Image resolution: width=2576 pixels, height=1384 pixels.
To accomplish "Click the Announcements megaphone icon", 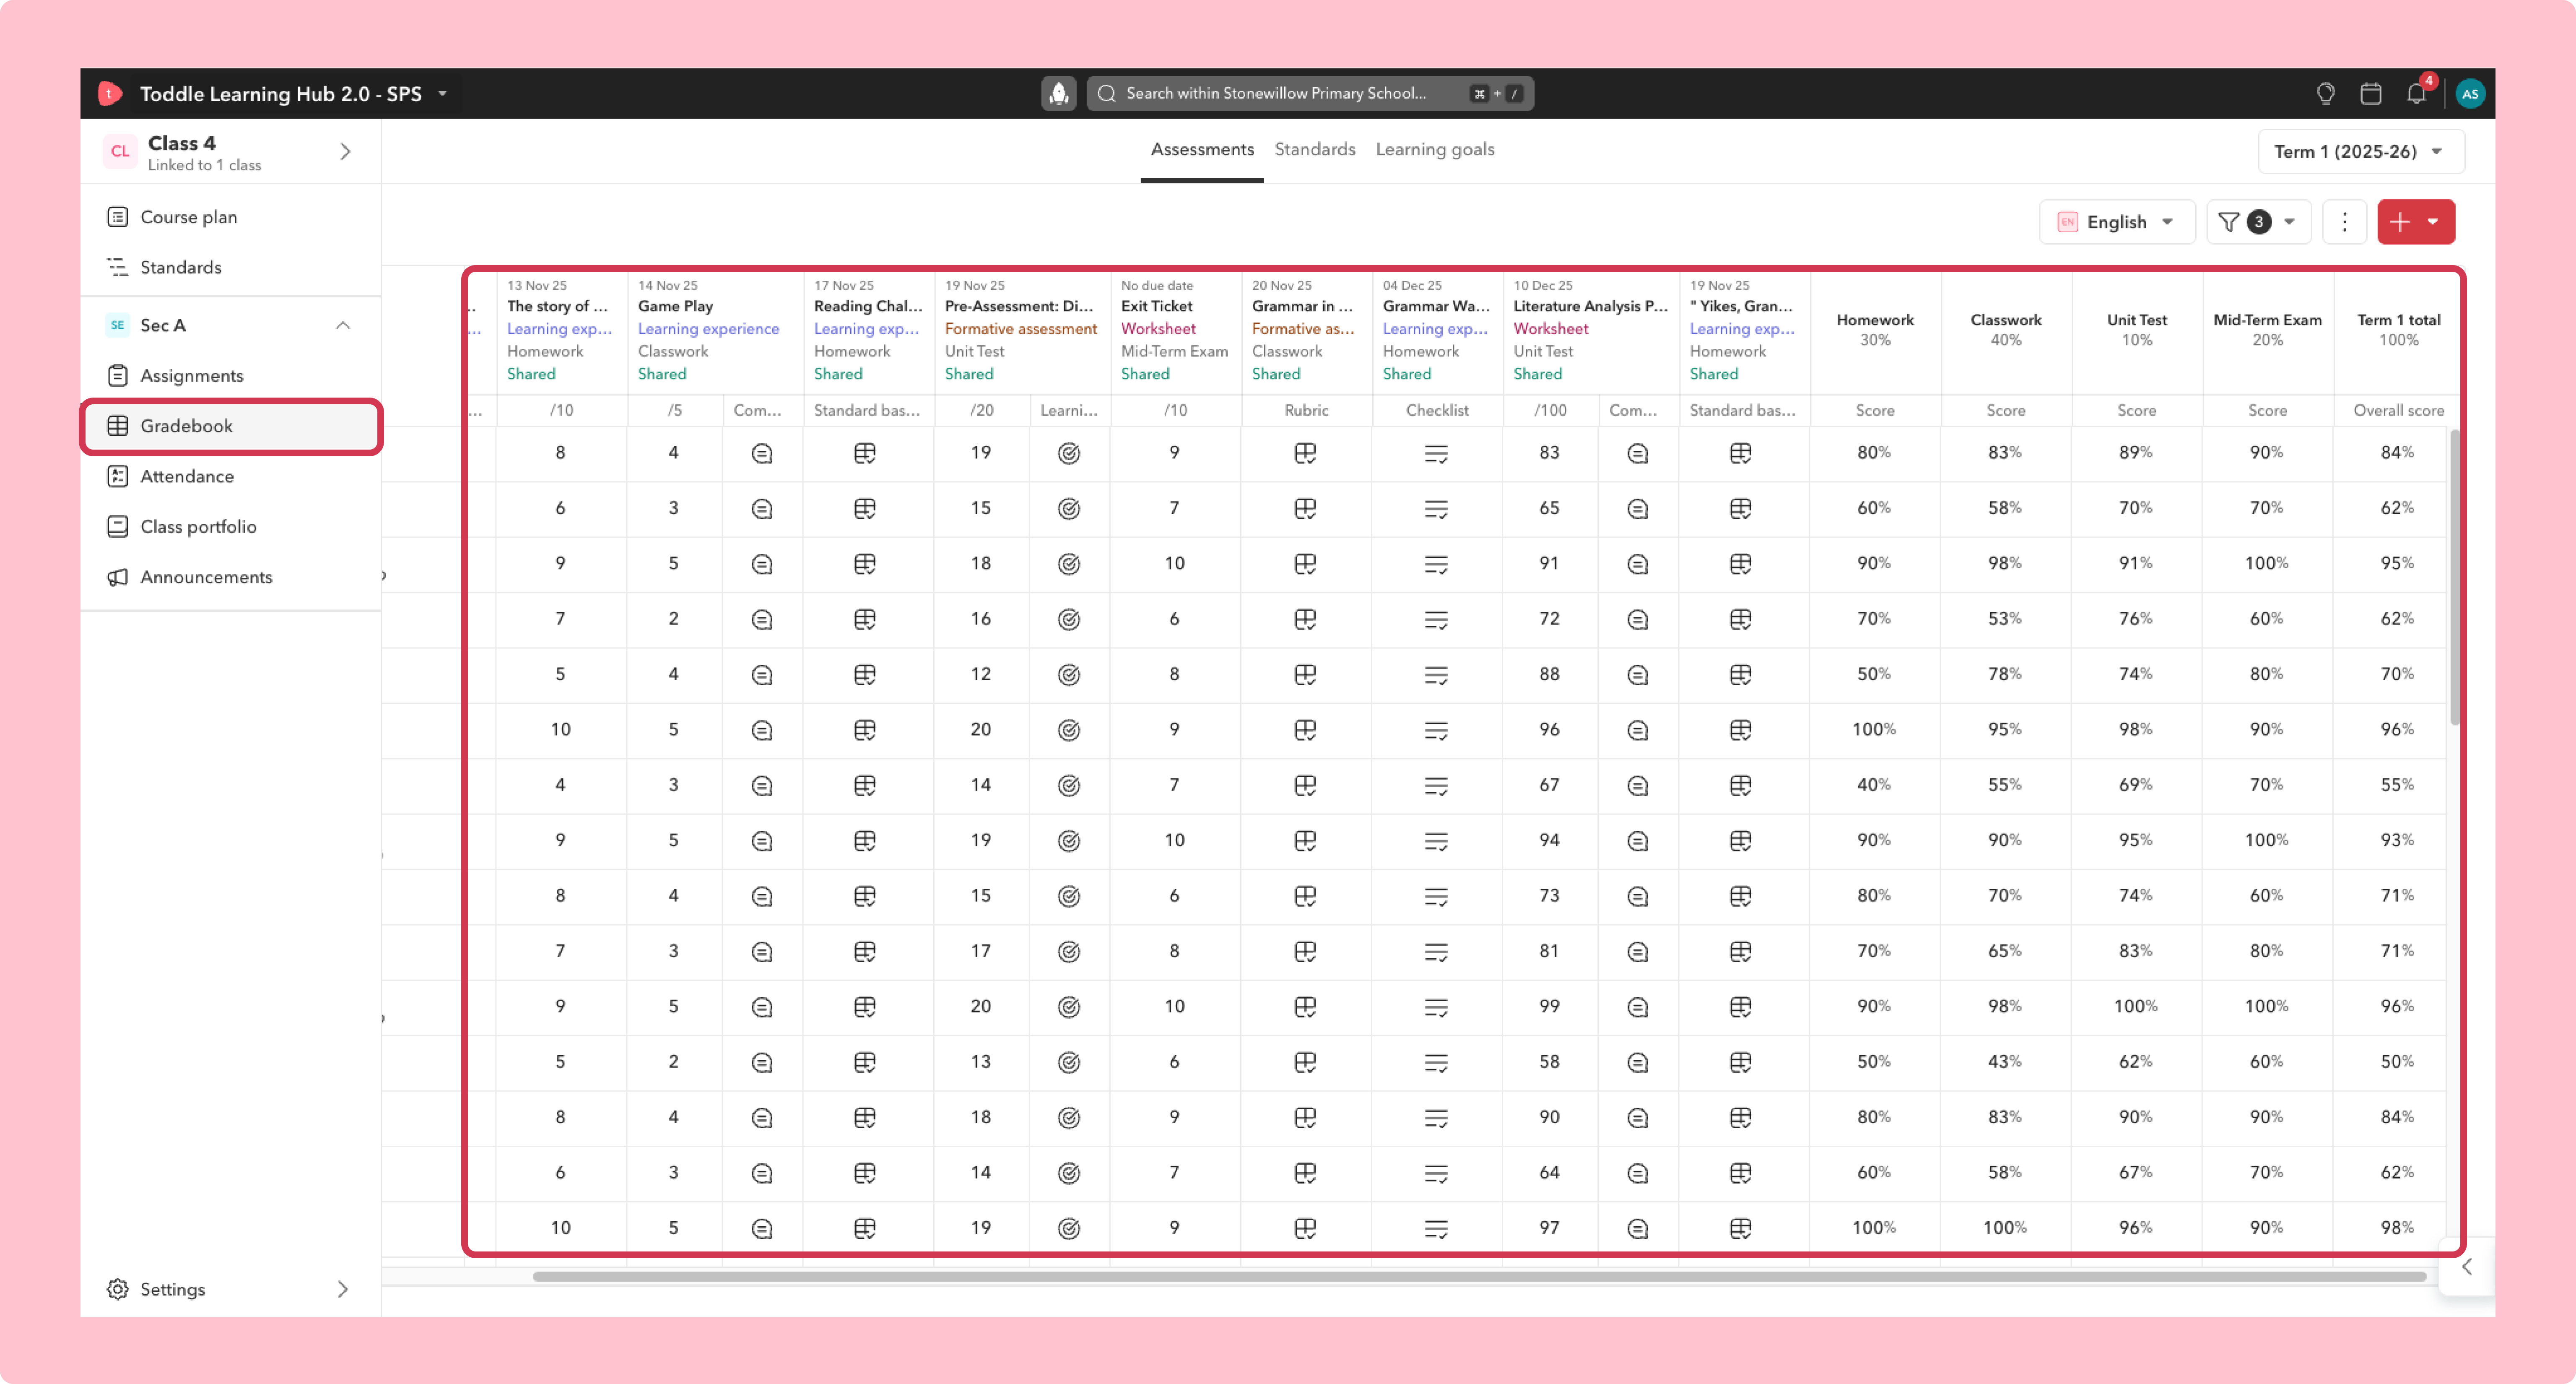I will [117, 577].
